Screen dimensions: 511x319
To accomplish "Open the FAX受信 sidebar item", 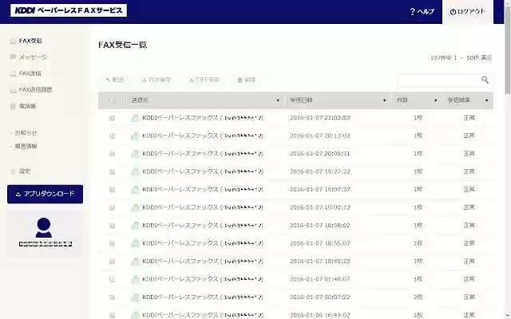I will [26, 41].
